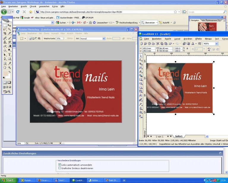Check 'Grafische Smileys deaktivieren' option

(x=60, y=168)
